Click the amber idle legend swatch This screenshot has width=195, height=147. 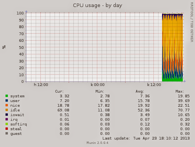click(7, 110)
